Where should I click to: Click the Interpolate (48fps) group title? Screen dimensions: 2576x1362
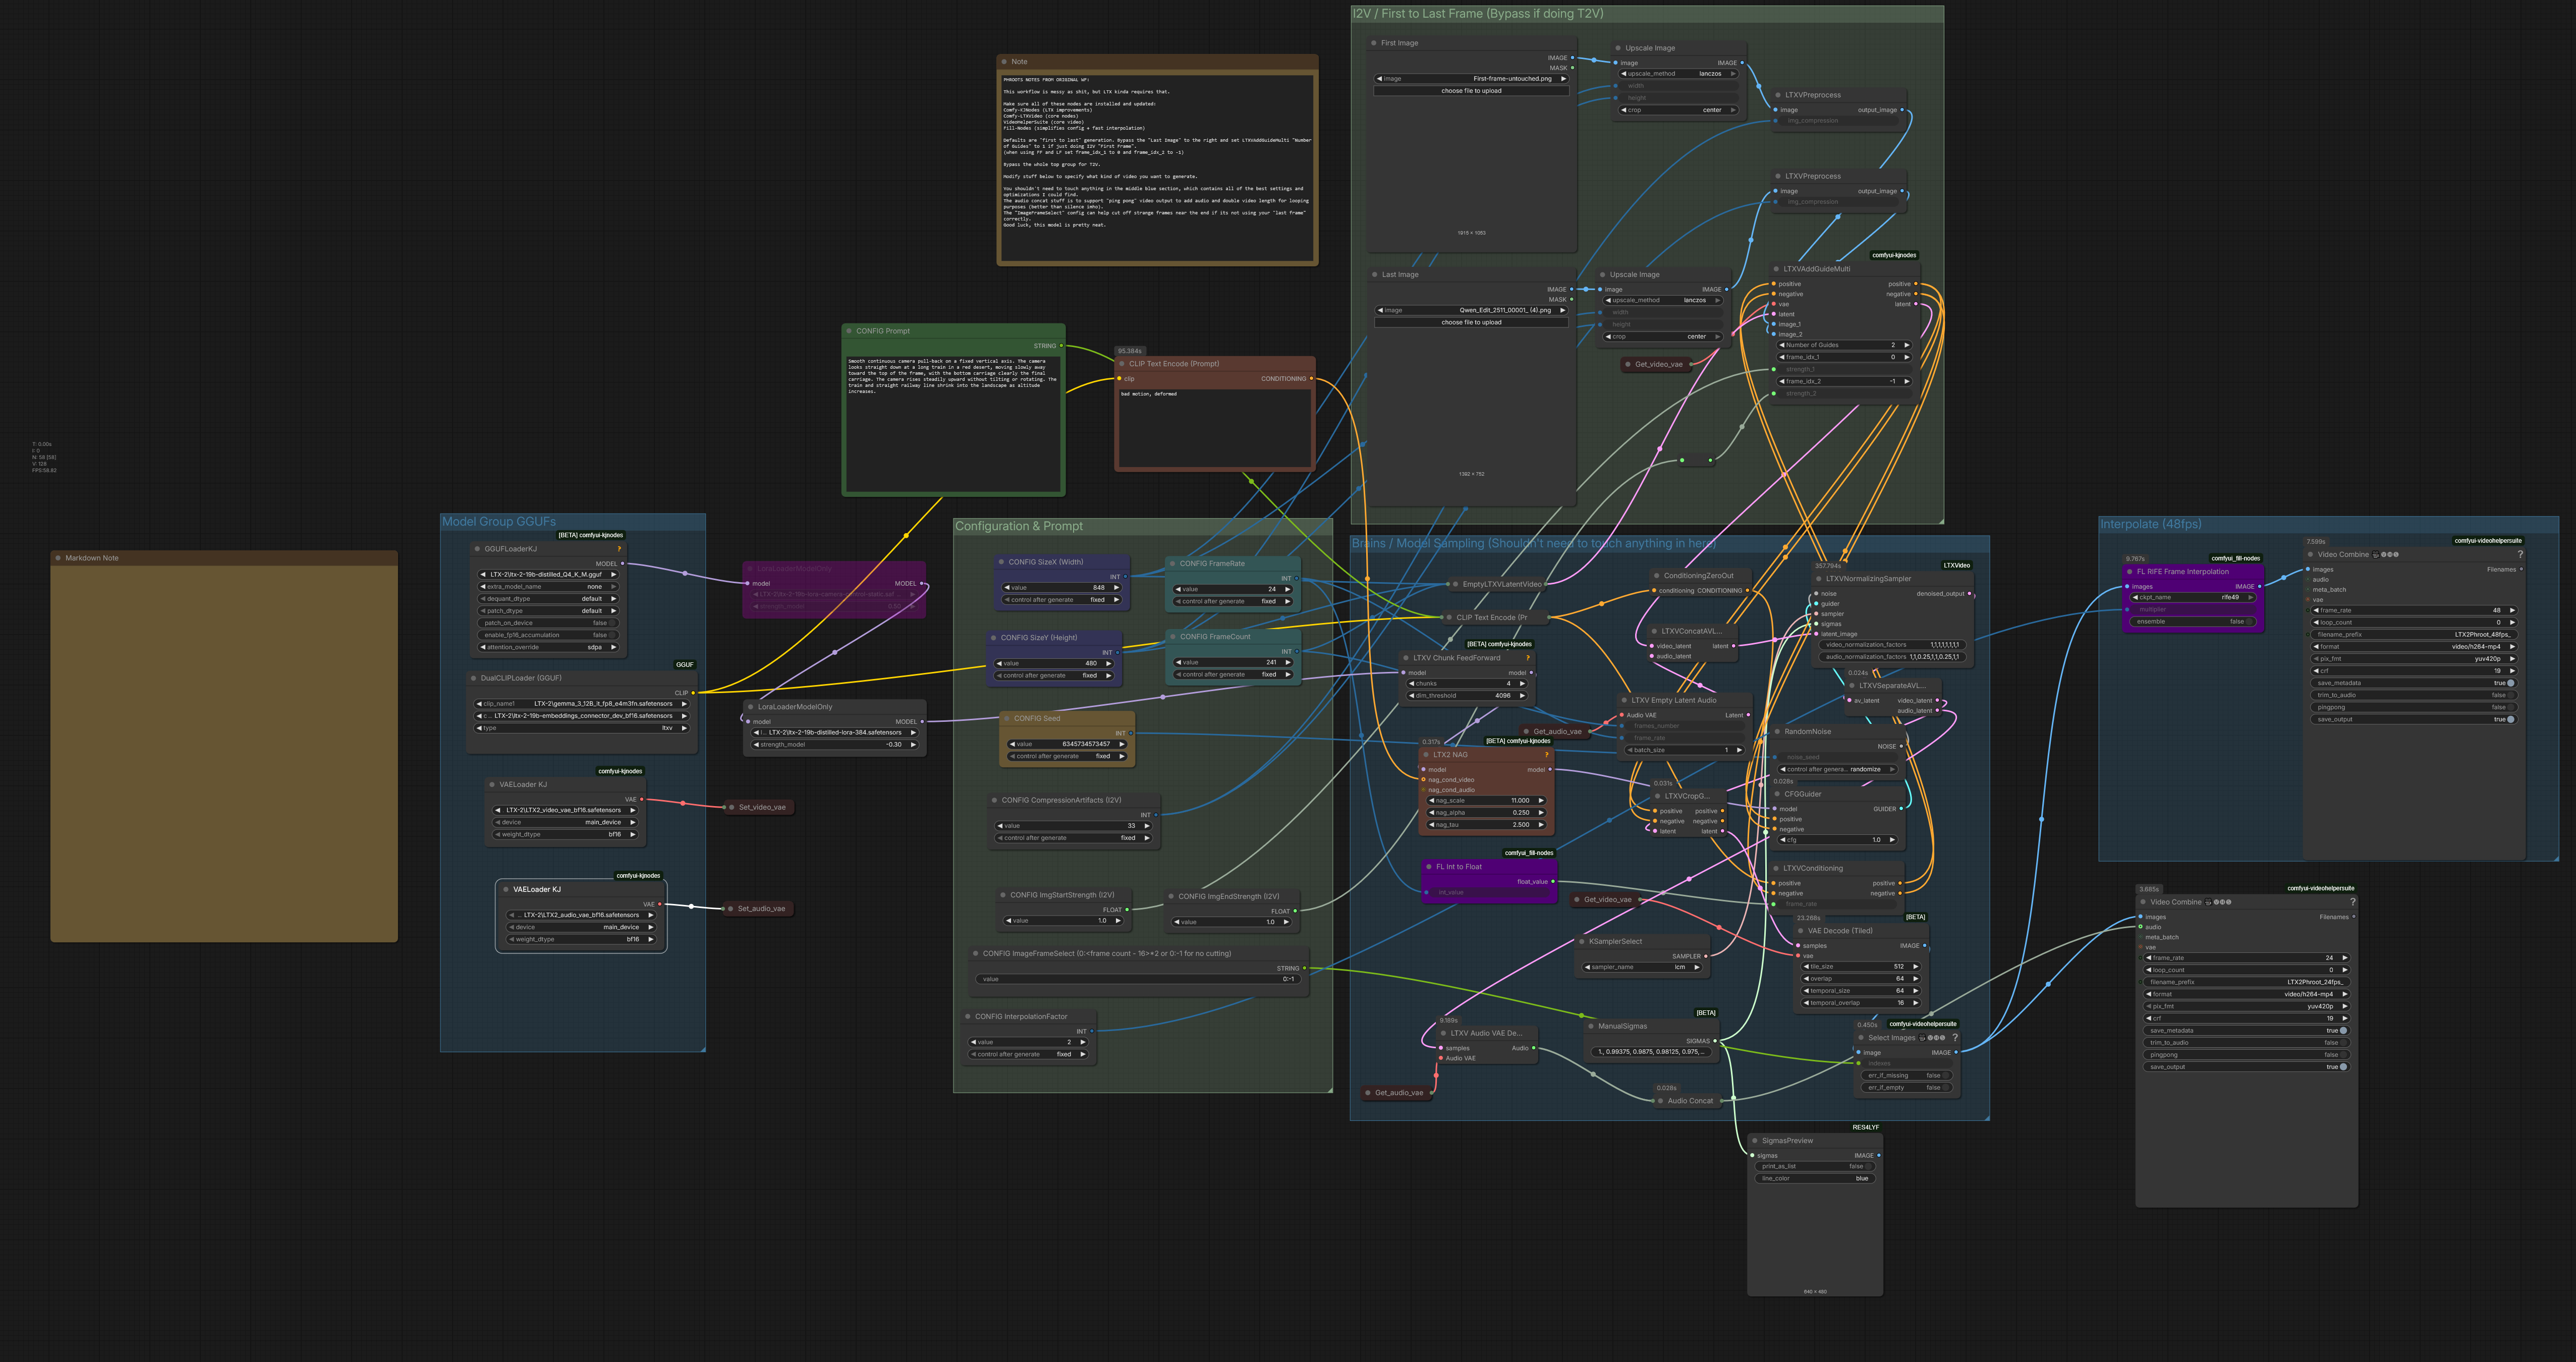tap(2150, 524)
